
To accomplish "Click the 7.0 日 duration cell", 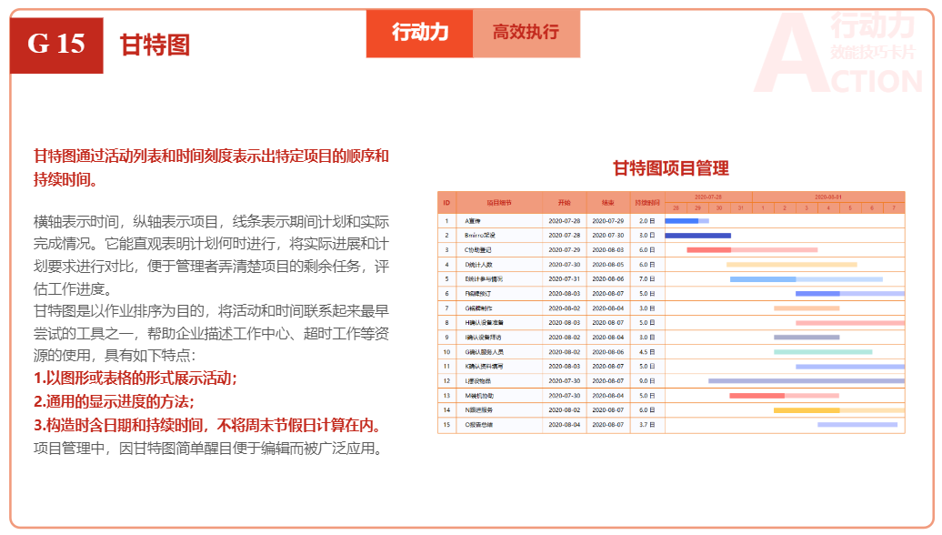I will click(646, 278).
